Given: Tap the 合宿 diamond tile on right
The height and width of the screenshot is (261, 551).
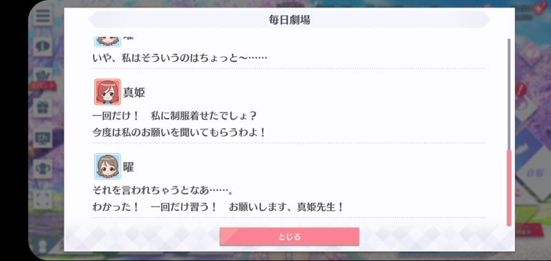Looking at the screenshot, I should pyautogui.click(x=533, y=172).
